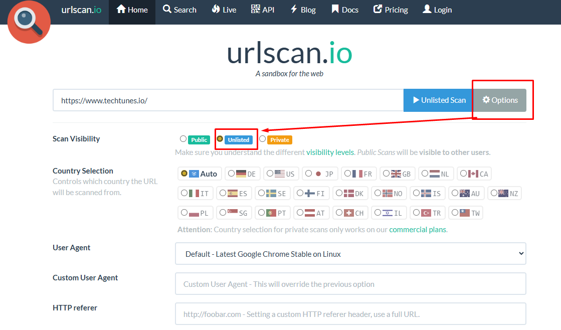Open the User Agent dropdown
561x330 pixels.
(350, 253)
